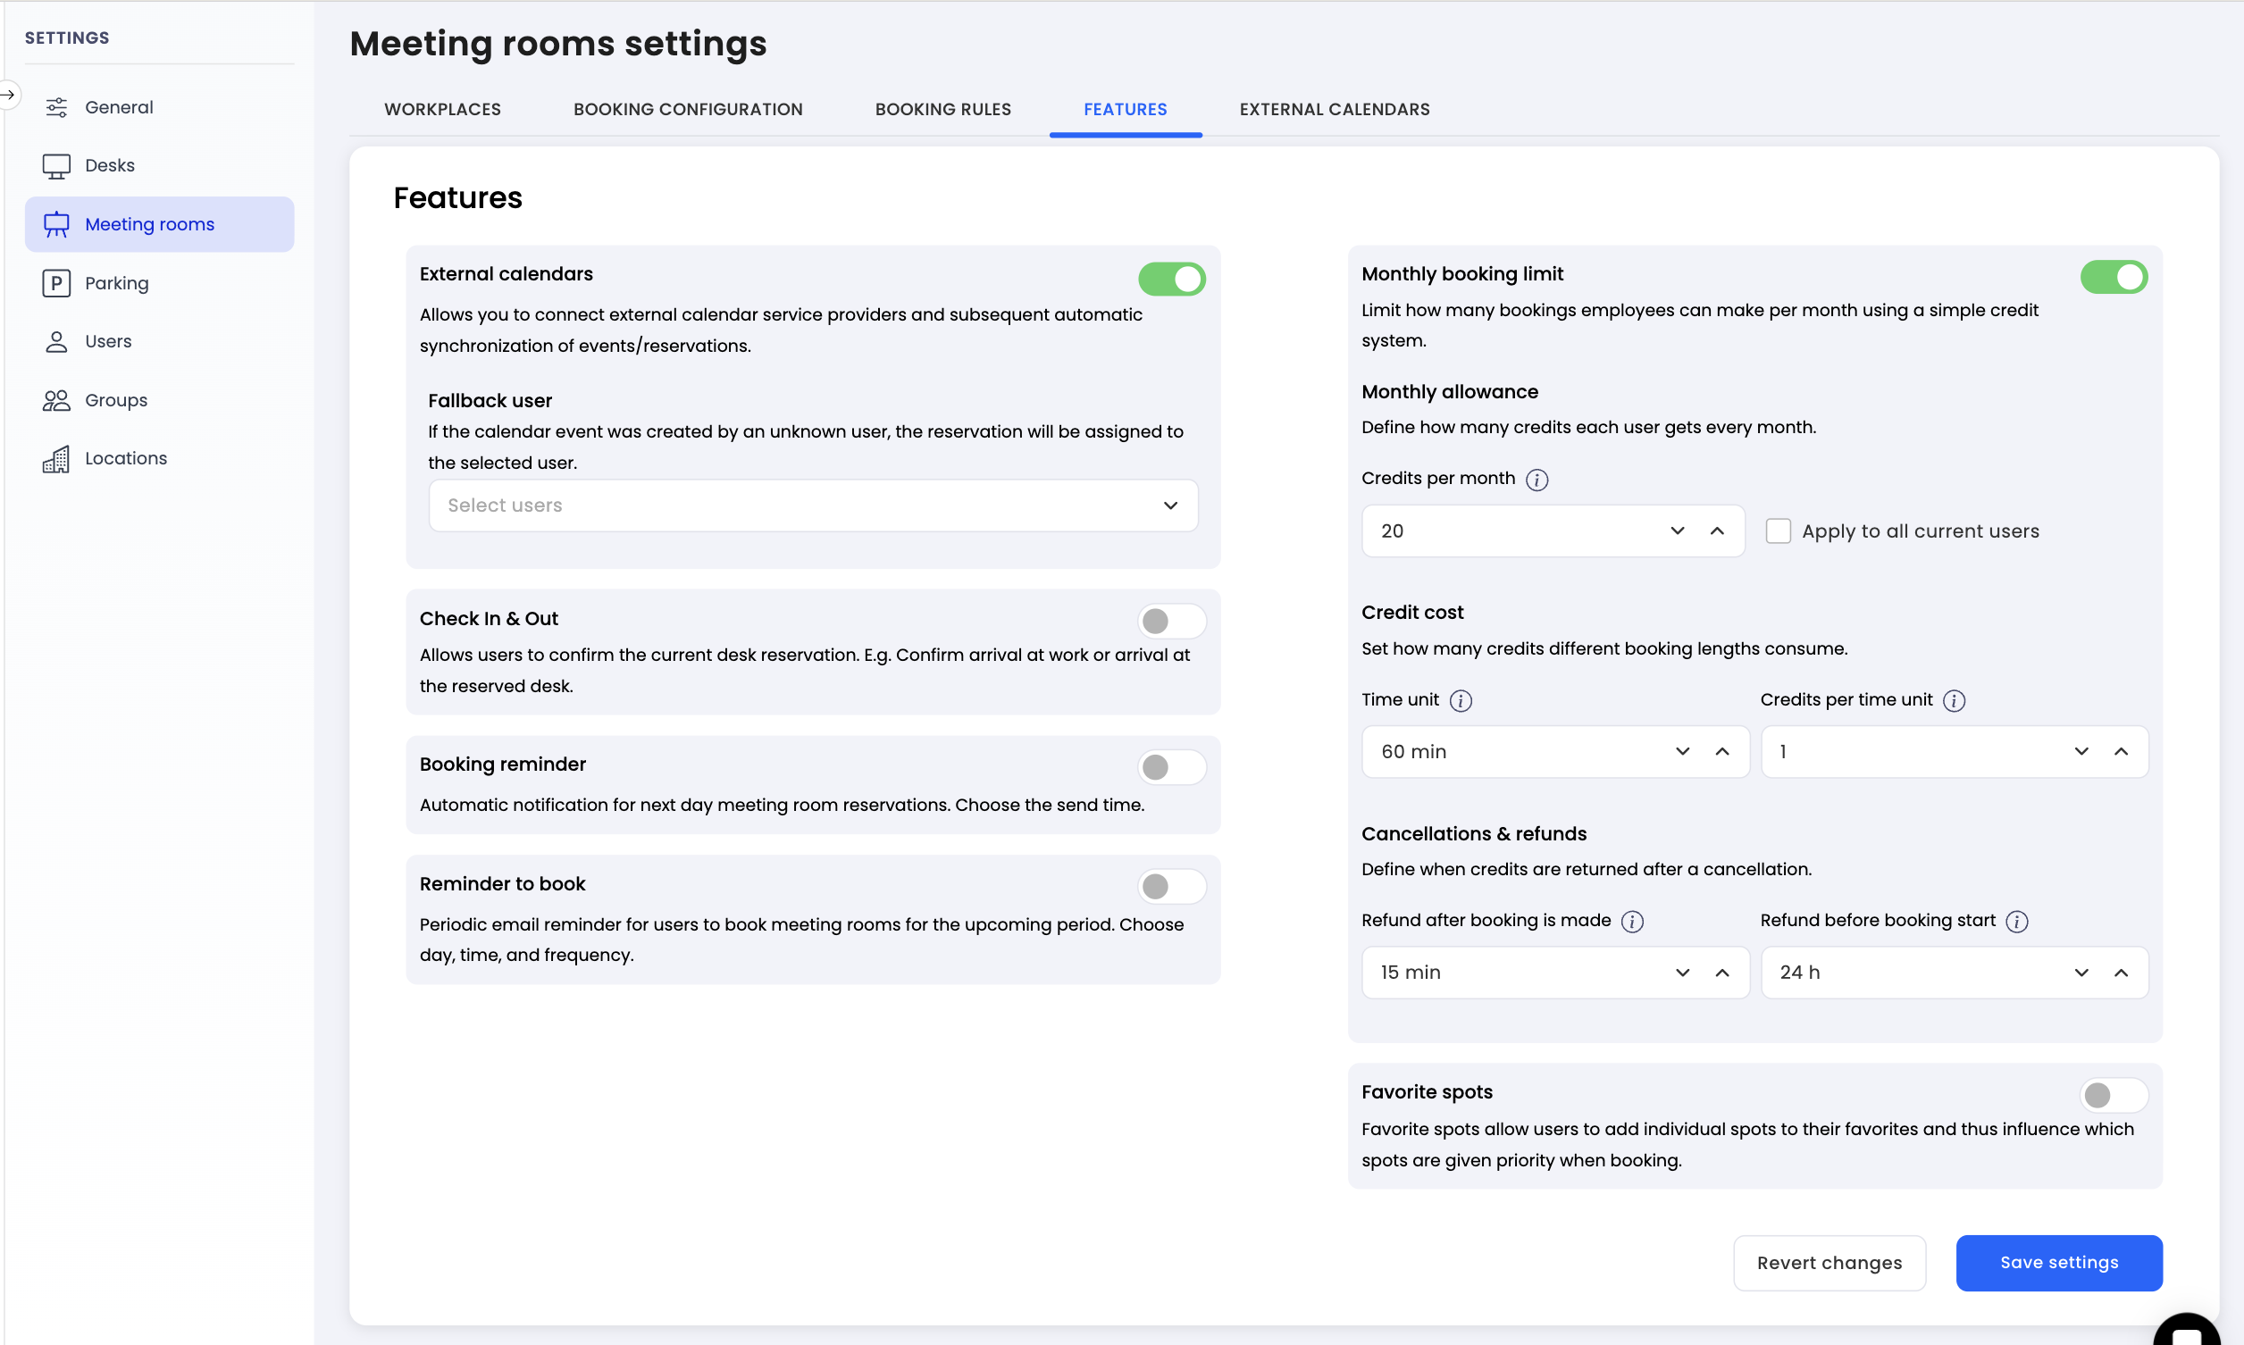Open the Select users fallback dropdown
The image size is (2244, 1345).
pos(813,505)
